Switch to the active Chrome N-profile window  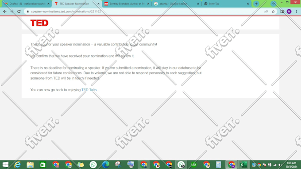click(232, 165)
